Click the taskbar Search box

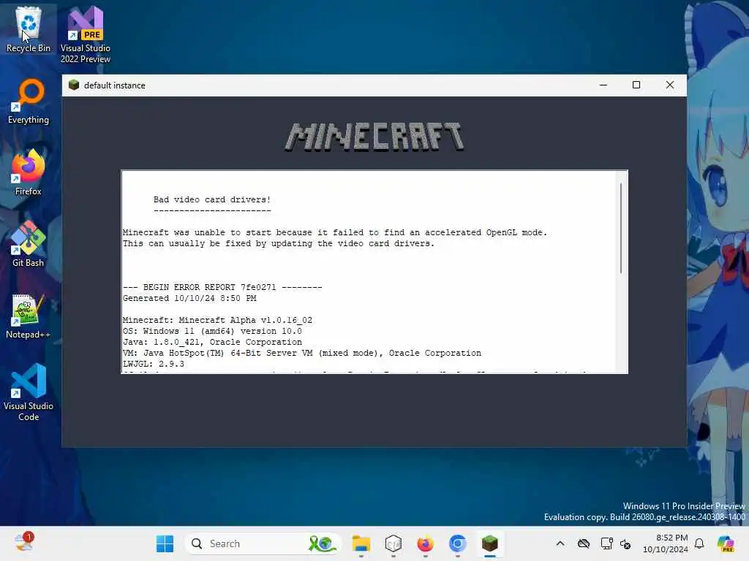point(263,543)
